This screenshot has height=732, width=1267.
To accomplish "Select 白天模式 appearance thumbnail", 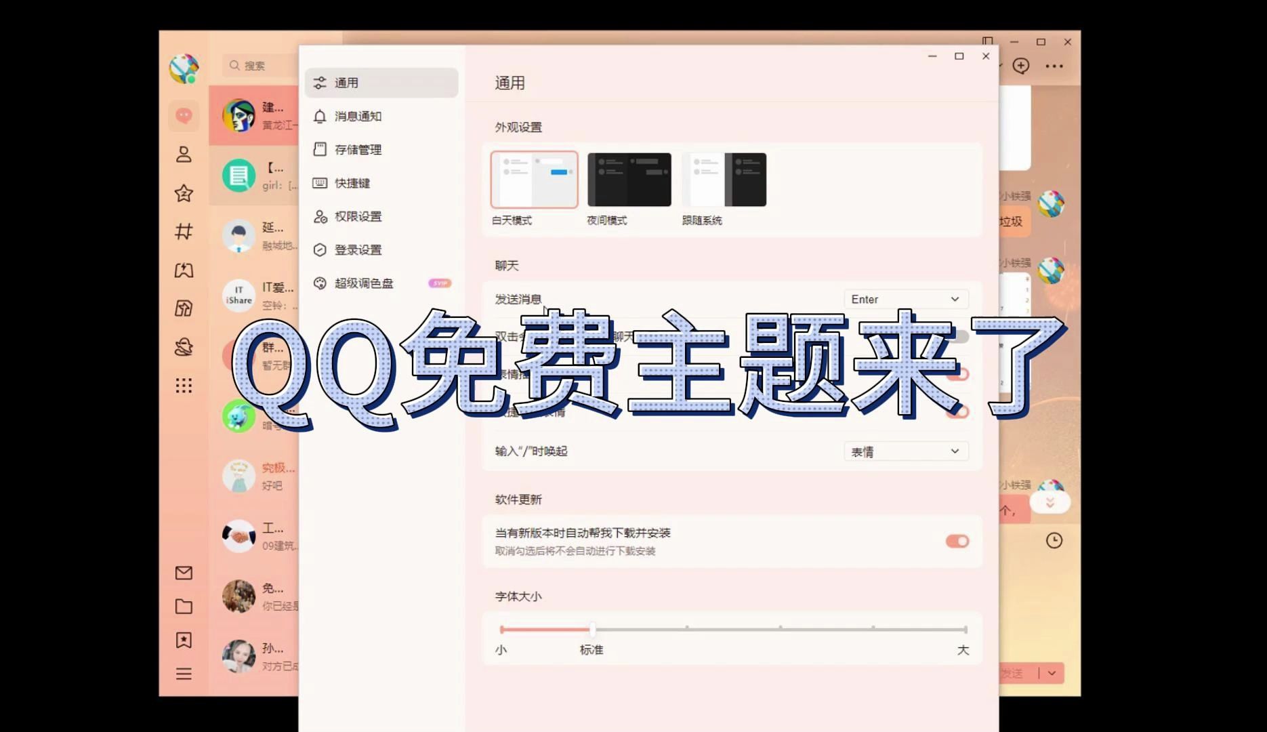I will (x=535, y=180).
